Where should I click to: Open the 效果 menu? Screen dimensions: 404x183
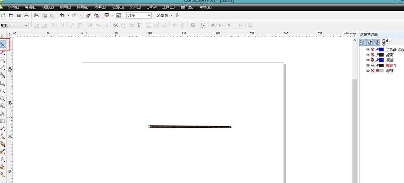tap(100, 7)
